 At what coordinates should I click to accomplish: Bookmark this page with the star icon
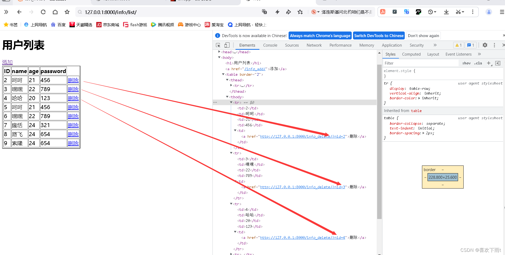pos(67,12)
